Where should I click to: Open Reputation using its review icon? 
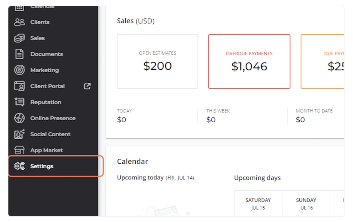coord(20,102)
